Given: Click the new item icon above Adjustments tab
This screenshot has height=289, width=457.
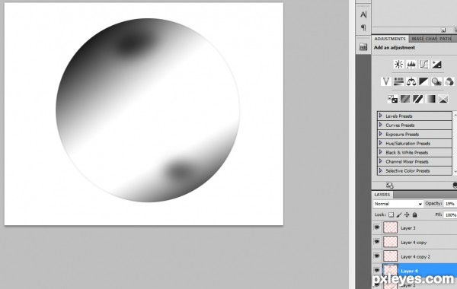Looking at the screenshot, I should (443, 30).
